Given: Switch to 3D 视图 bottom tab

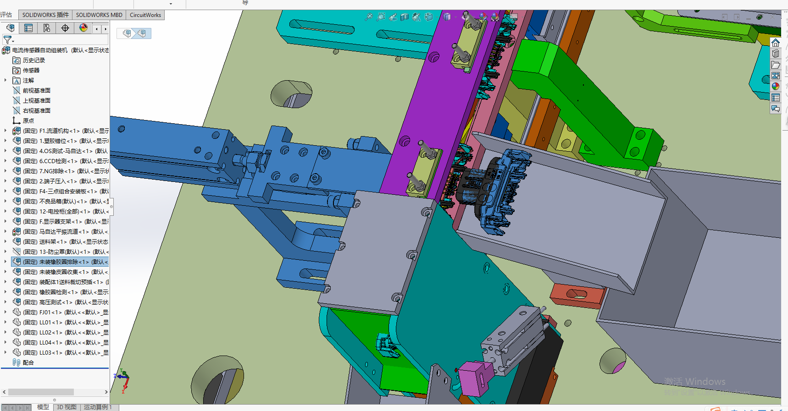Looking at the screenshot, I should (67, 407).
